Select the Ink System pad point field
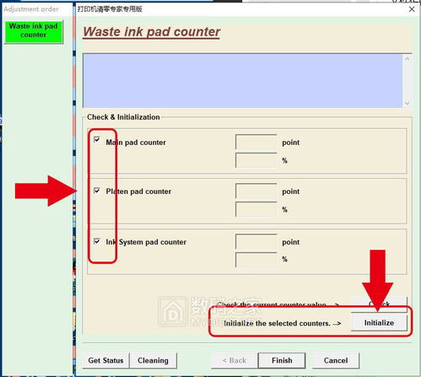Viewport: 421px width, 377px height. click(x=256, y=241)
